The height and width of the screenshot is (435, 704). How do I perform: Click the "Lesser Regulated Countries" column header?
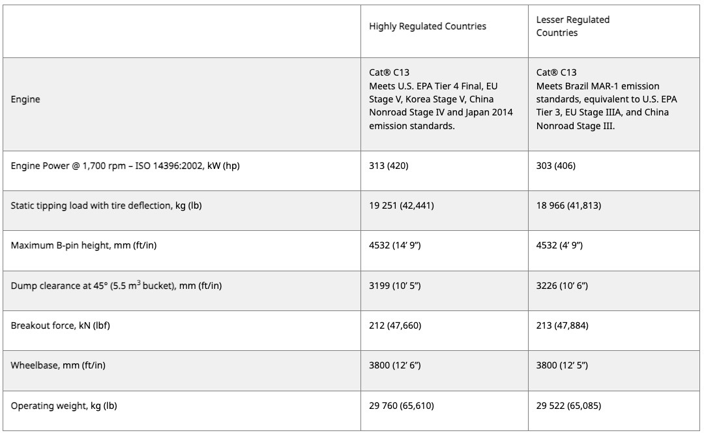point(573,27)
